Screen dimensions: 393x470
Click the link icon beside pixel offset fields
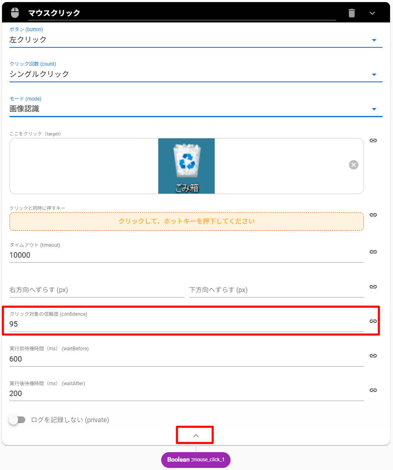(x=373, y=287)
